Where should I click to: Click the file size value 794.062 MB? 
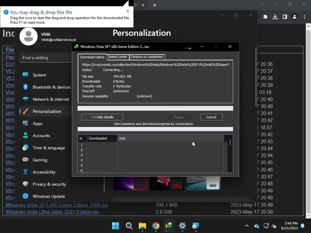[122, 76]
